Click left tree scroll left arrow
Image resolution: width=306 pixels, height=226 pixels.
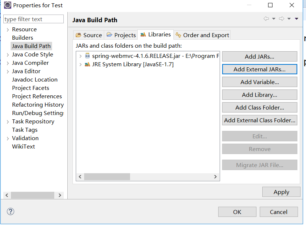click(x=7, y=195)
